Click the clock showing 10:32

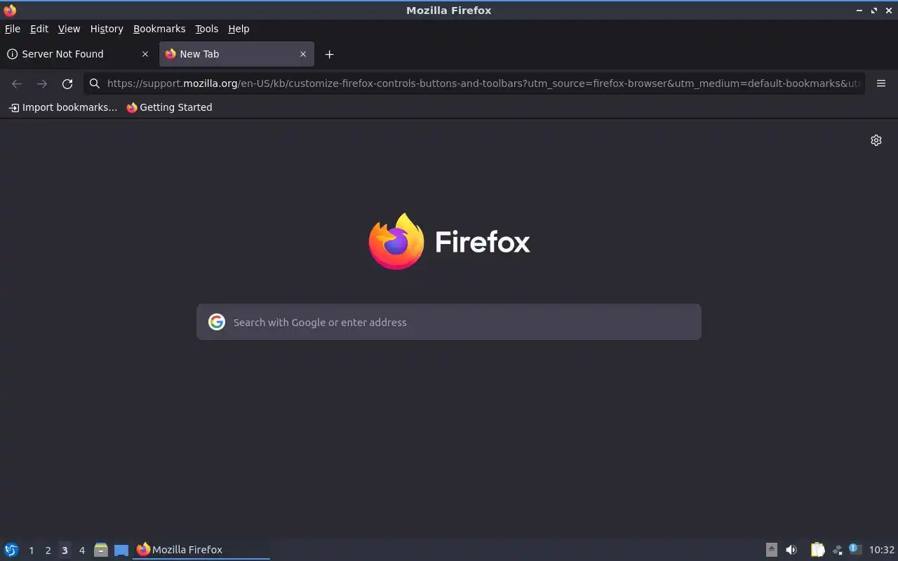tap(882, 550)
